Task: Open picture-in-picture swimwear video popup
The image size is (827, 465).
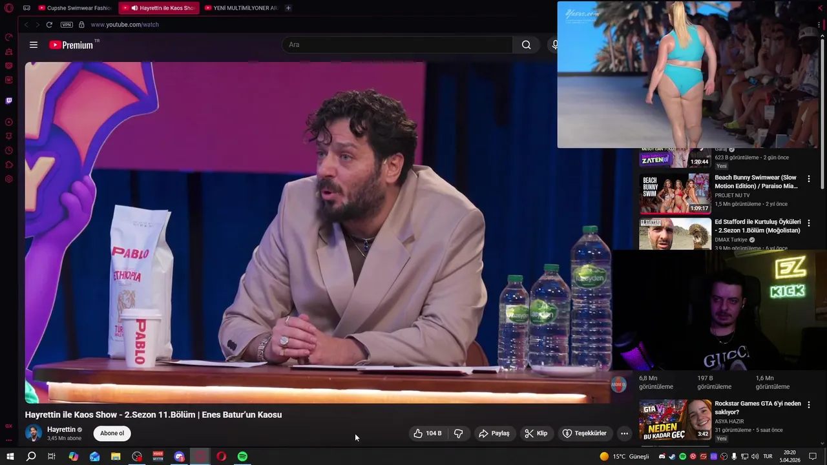Action: coord(688,74)
